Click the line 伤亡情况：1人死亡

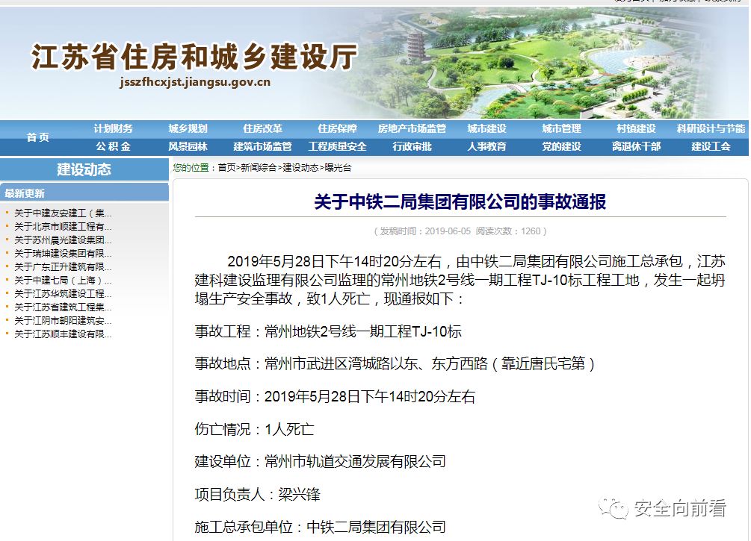click(254, 429)
